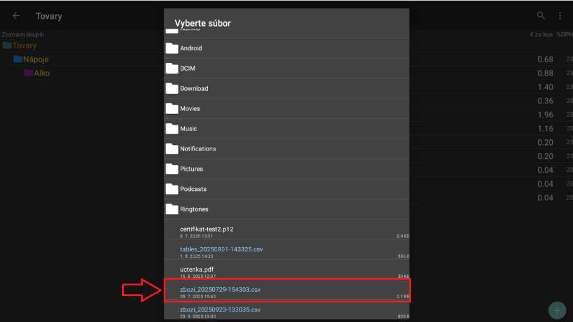The width and height of the screenshot is (573, 322).
Task: Open the Movies folder
Action: click(x=190, y=109)
